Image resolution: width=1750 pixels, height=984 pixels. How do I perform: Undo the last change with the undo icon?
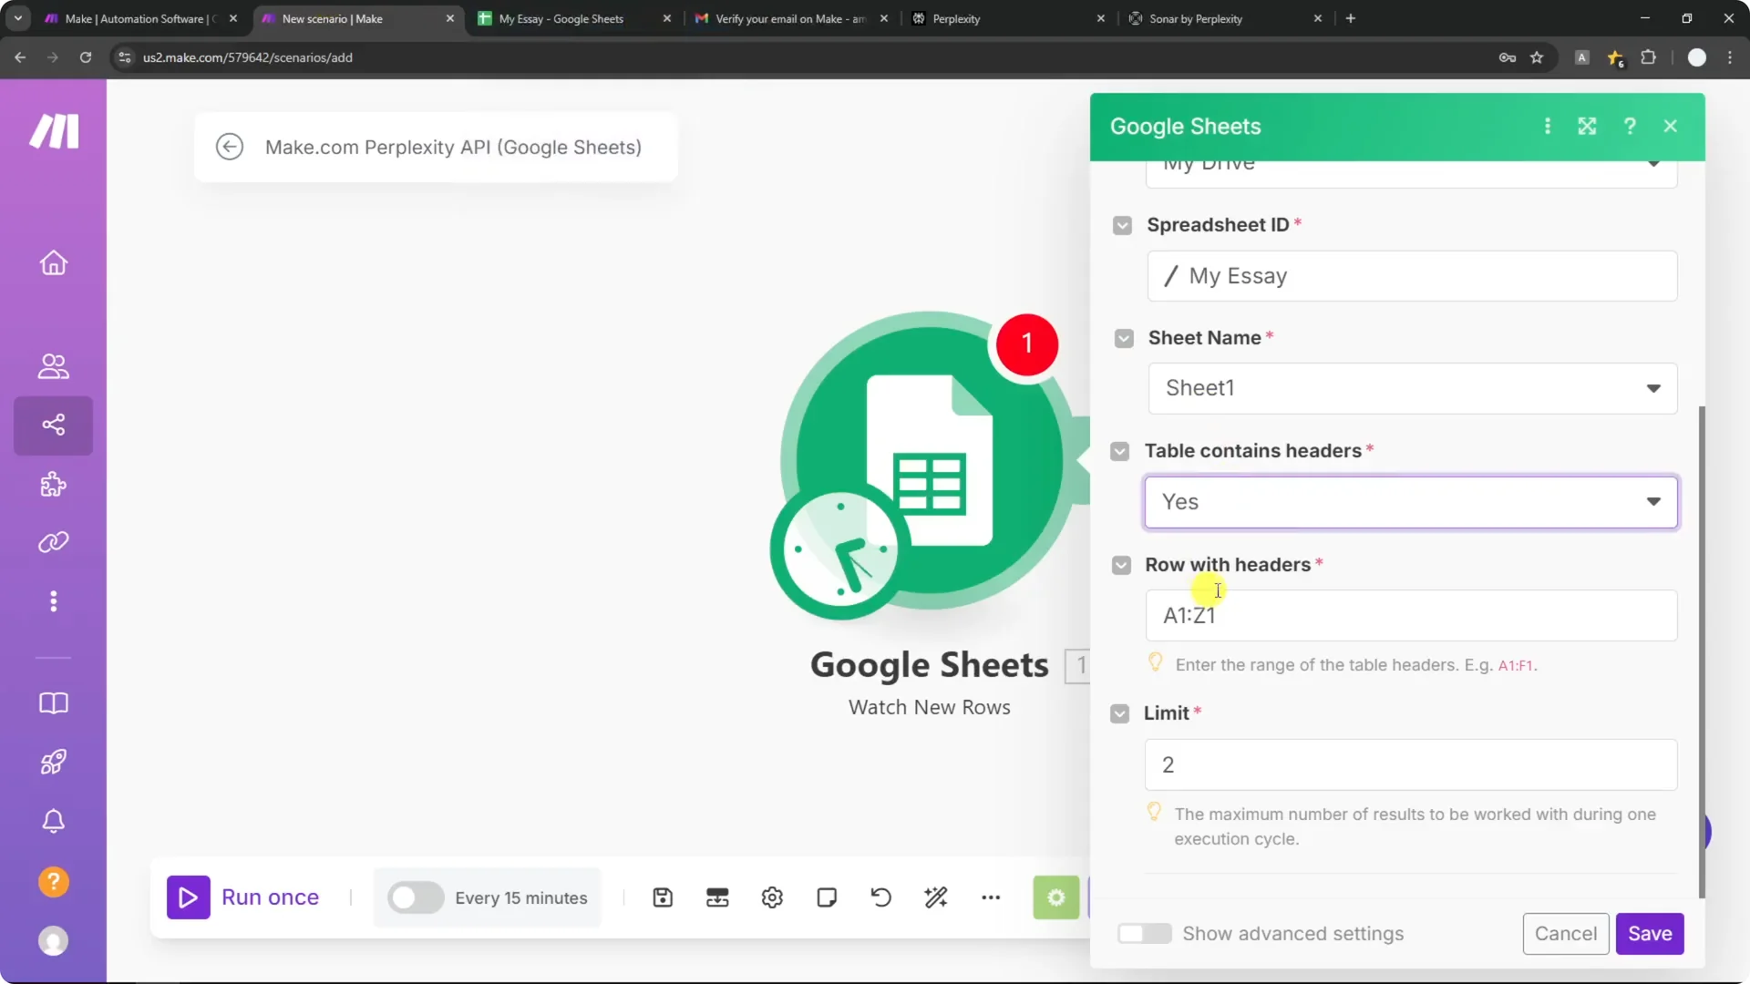880,897
